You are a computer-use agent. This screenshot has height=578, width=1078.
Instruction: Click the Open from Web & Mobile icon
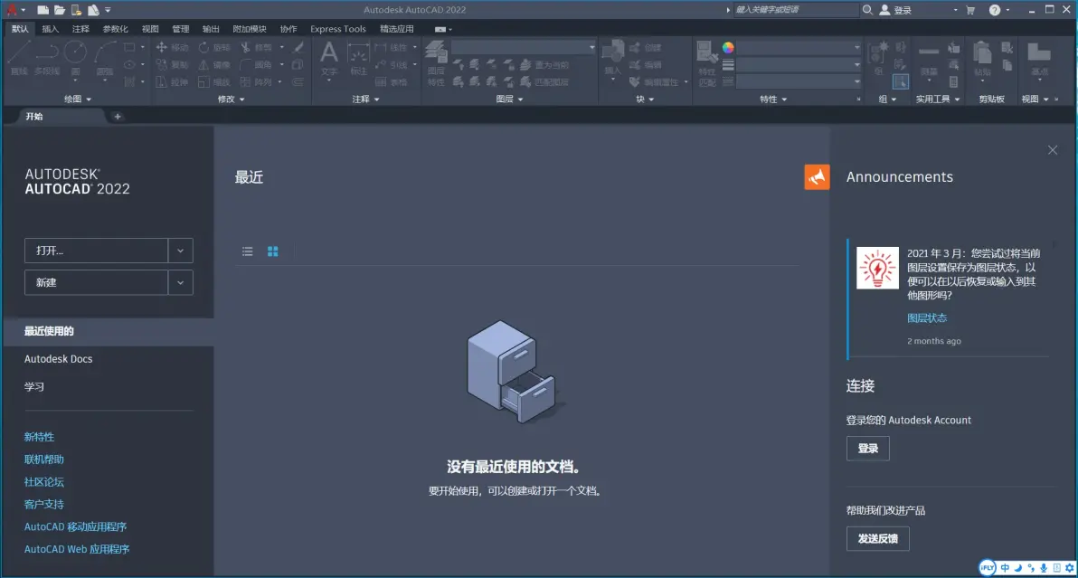76,10
